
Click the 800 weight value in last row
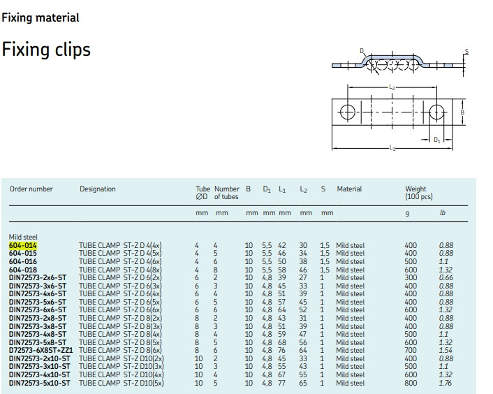click(x=411, y=383)
